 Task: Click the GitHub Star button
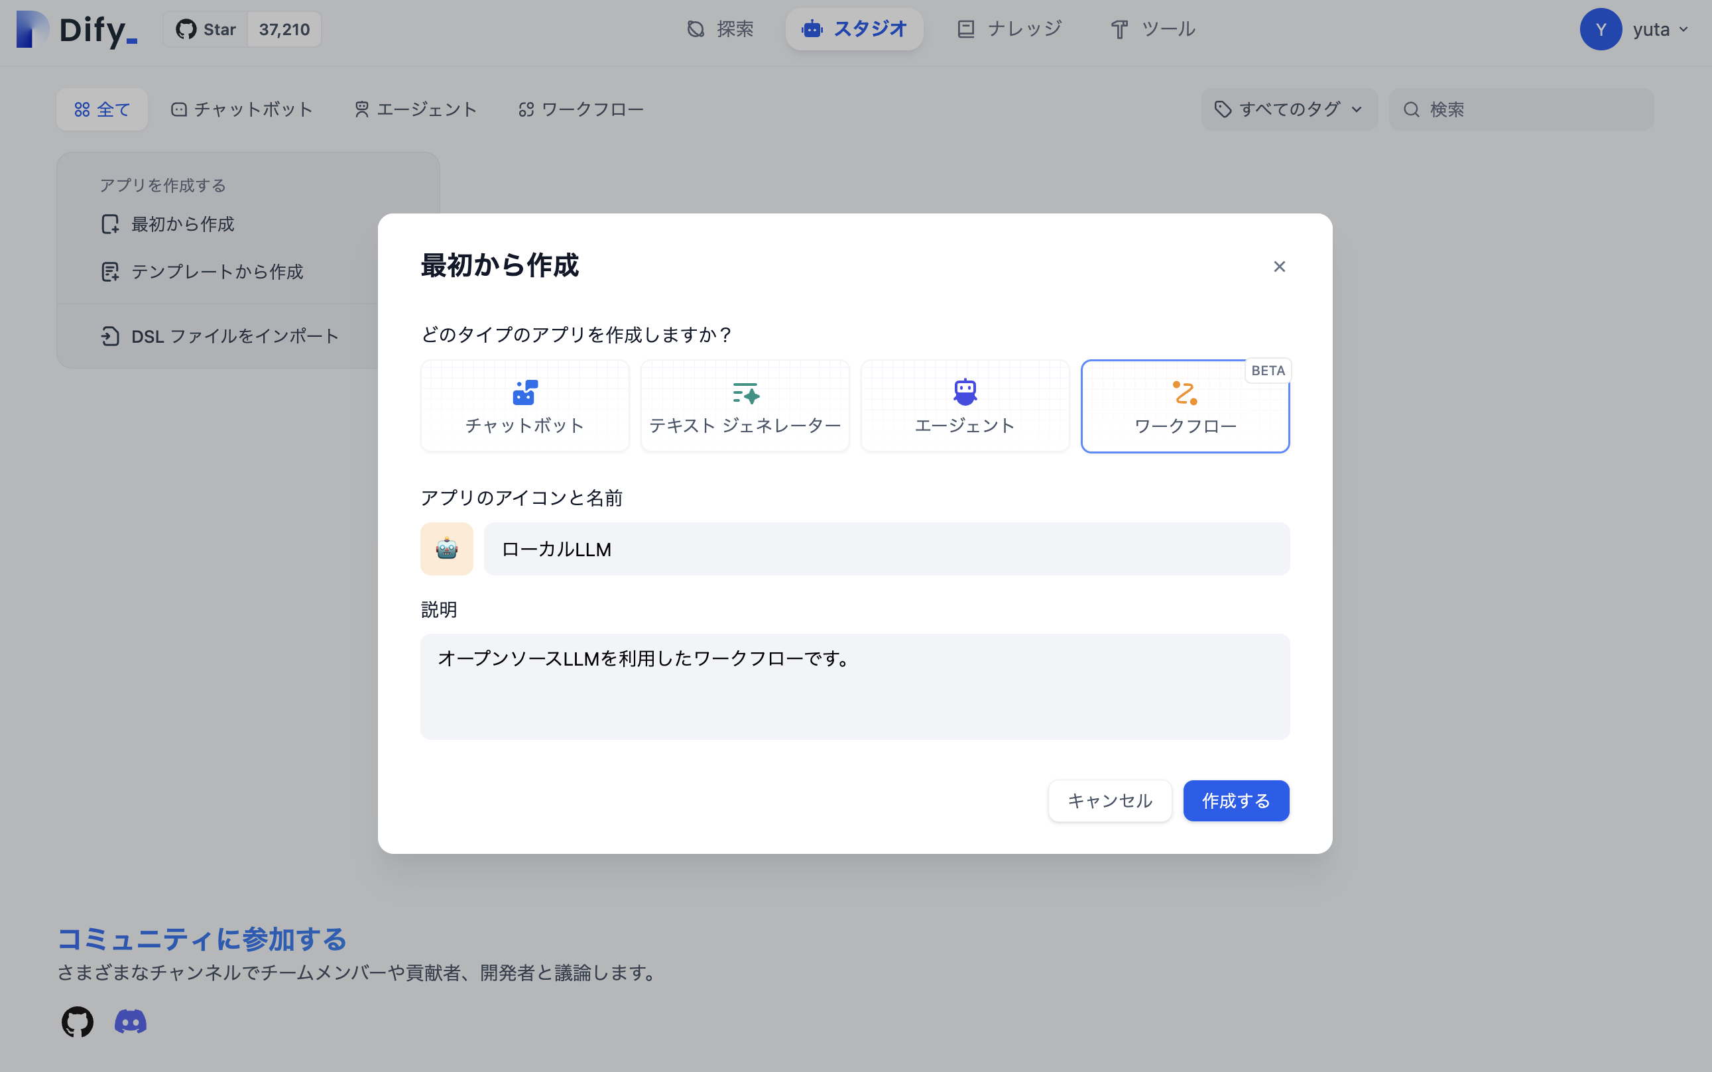206,30
